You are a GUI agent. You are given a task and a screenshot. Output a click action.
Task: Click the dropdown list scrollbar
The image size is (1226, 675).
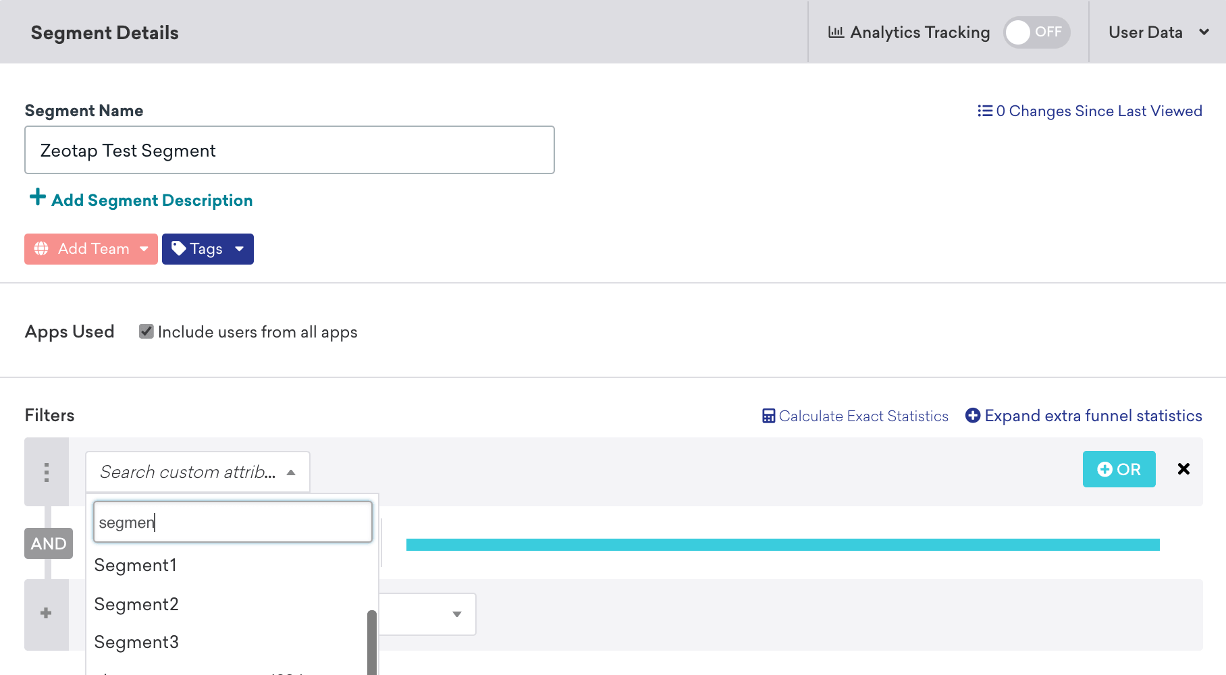click(x=371, y=641)
